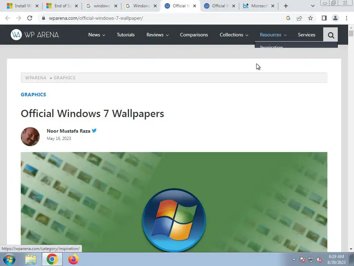Expand the Resources dropdown menu
This screenshot has height=266, width=354.
click(273, 35)
